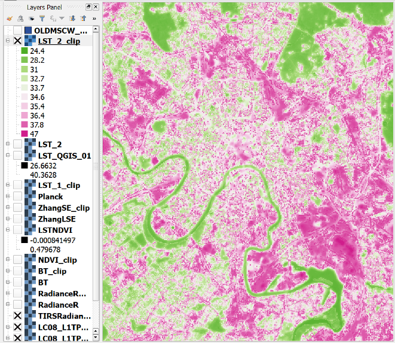Filter legend by map content funnel icon
Viewport: 395px width, 343px height.
tap(42, 19)
